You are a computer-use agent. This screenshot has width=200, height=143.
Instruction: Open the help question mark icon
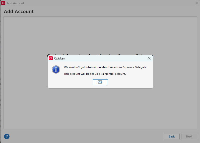click(7, 136)
